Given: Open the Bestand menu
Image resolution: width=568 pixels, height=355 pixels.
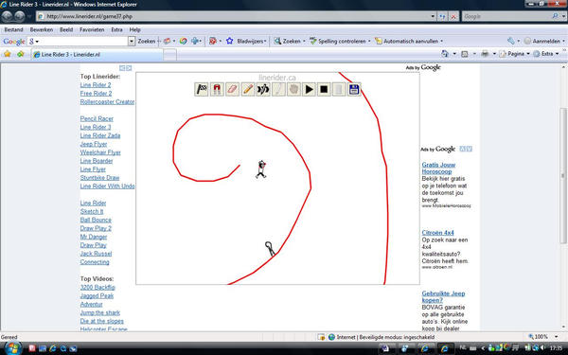Looking at the screenshot, I should [x=14, y=29].
